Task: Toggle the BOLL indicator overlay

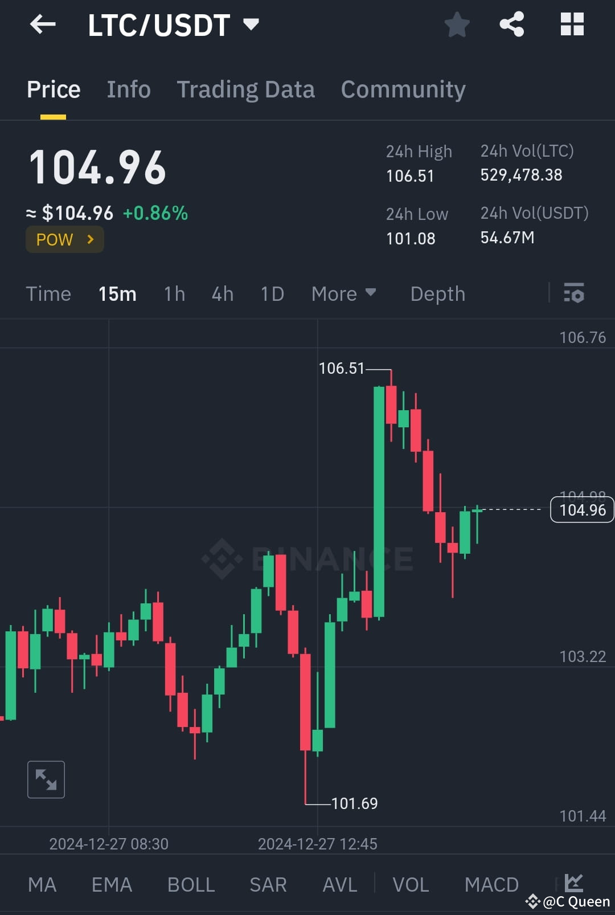Action: coord(191,884)
